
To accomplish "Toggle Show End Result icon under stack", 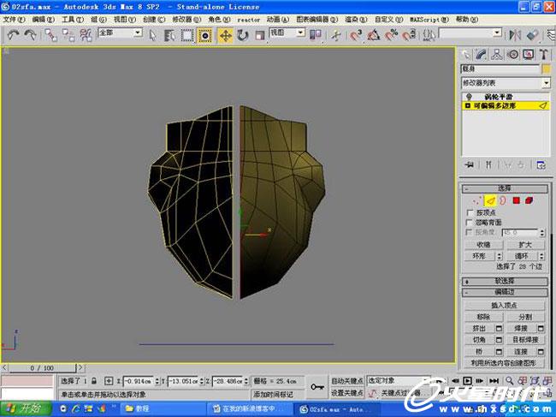I will pos(488,165).
